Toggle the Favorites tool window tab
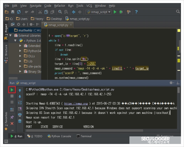Viewport: 184px width, 147px height. pyautogui.click(x=6, y=121)
